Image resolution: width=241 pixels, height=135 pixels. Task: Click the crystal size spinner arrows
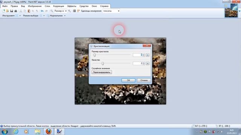click(x=143, y=55)
